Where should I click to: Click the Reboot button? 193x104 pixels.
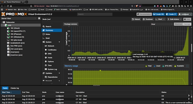coord(136,19)
